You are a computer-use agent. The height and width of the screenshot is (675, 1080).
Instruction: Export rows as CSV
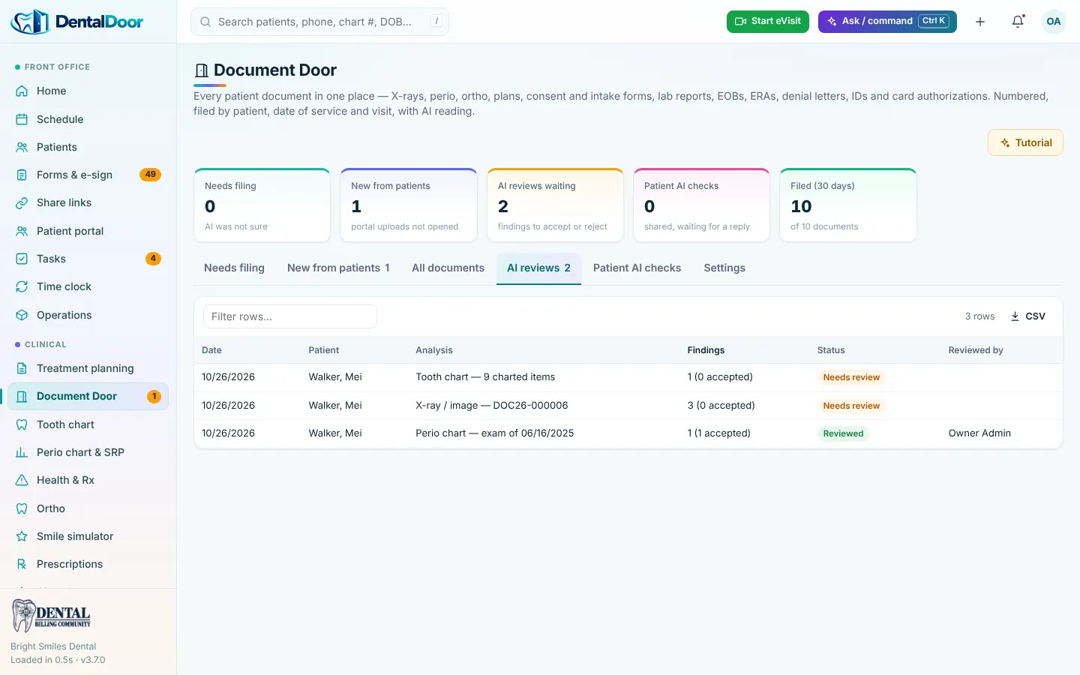click(x=1027, y=316)
